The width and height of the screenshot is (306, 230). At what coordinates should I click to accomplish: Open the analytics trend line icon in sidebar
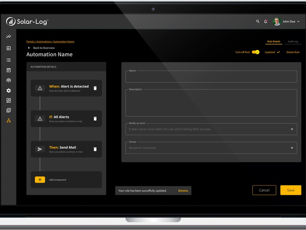(x=8, y=36)
